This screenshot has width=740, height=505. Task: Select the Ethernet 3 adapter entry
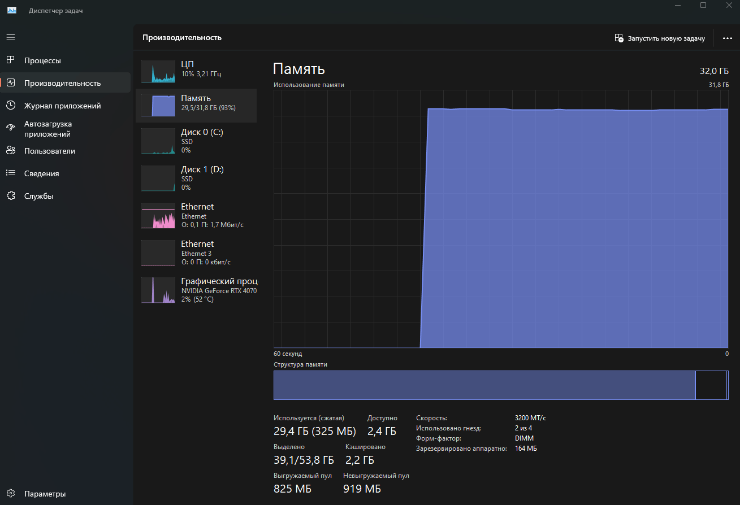tap(196, 252)
